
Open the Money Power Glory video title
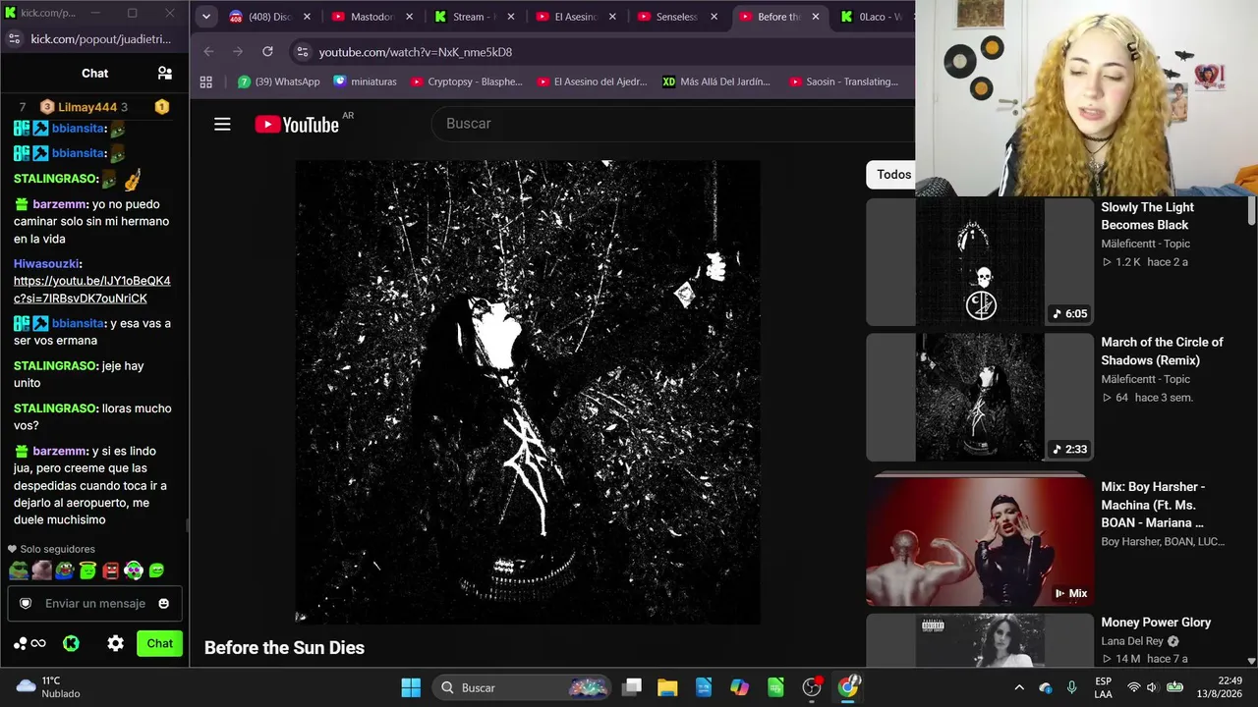coord(1156,623)
